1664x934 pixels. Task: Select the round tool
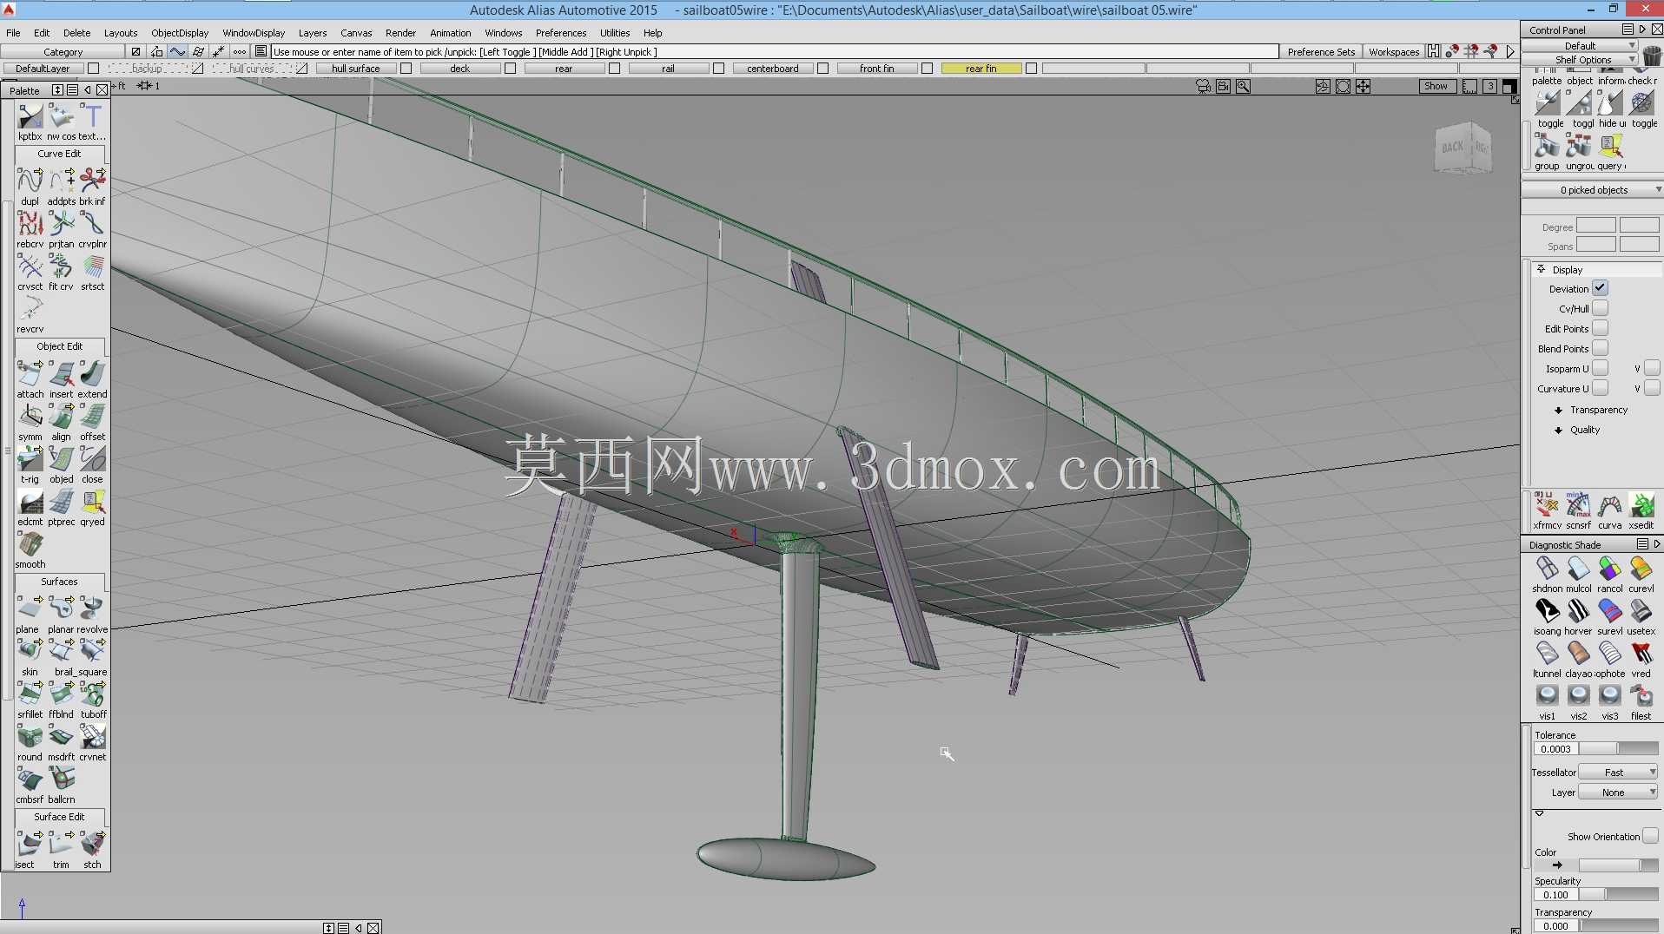coord(30,736)
